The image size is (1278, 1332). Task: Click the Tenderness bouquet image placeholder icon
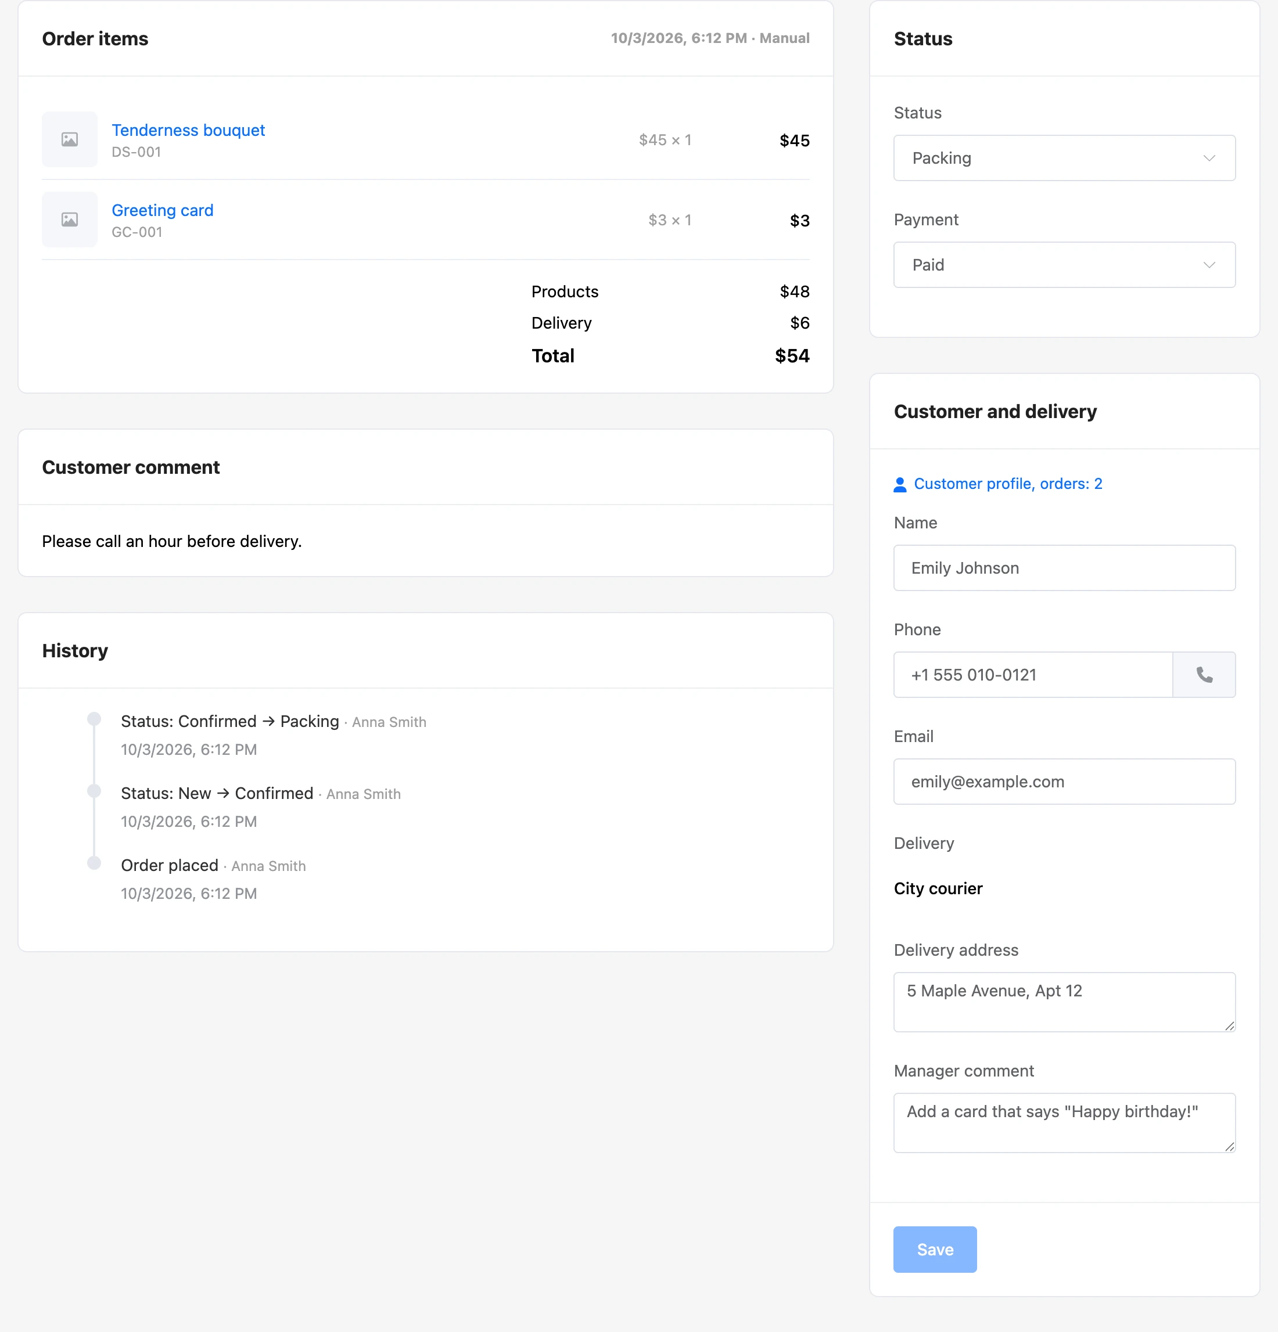tap(69, 139)
